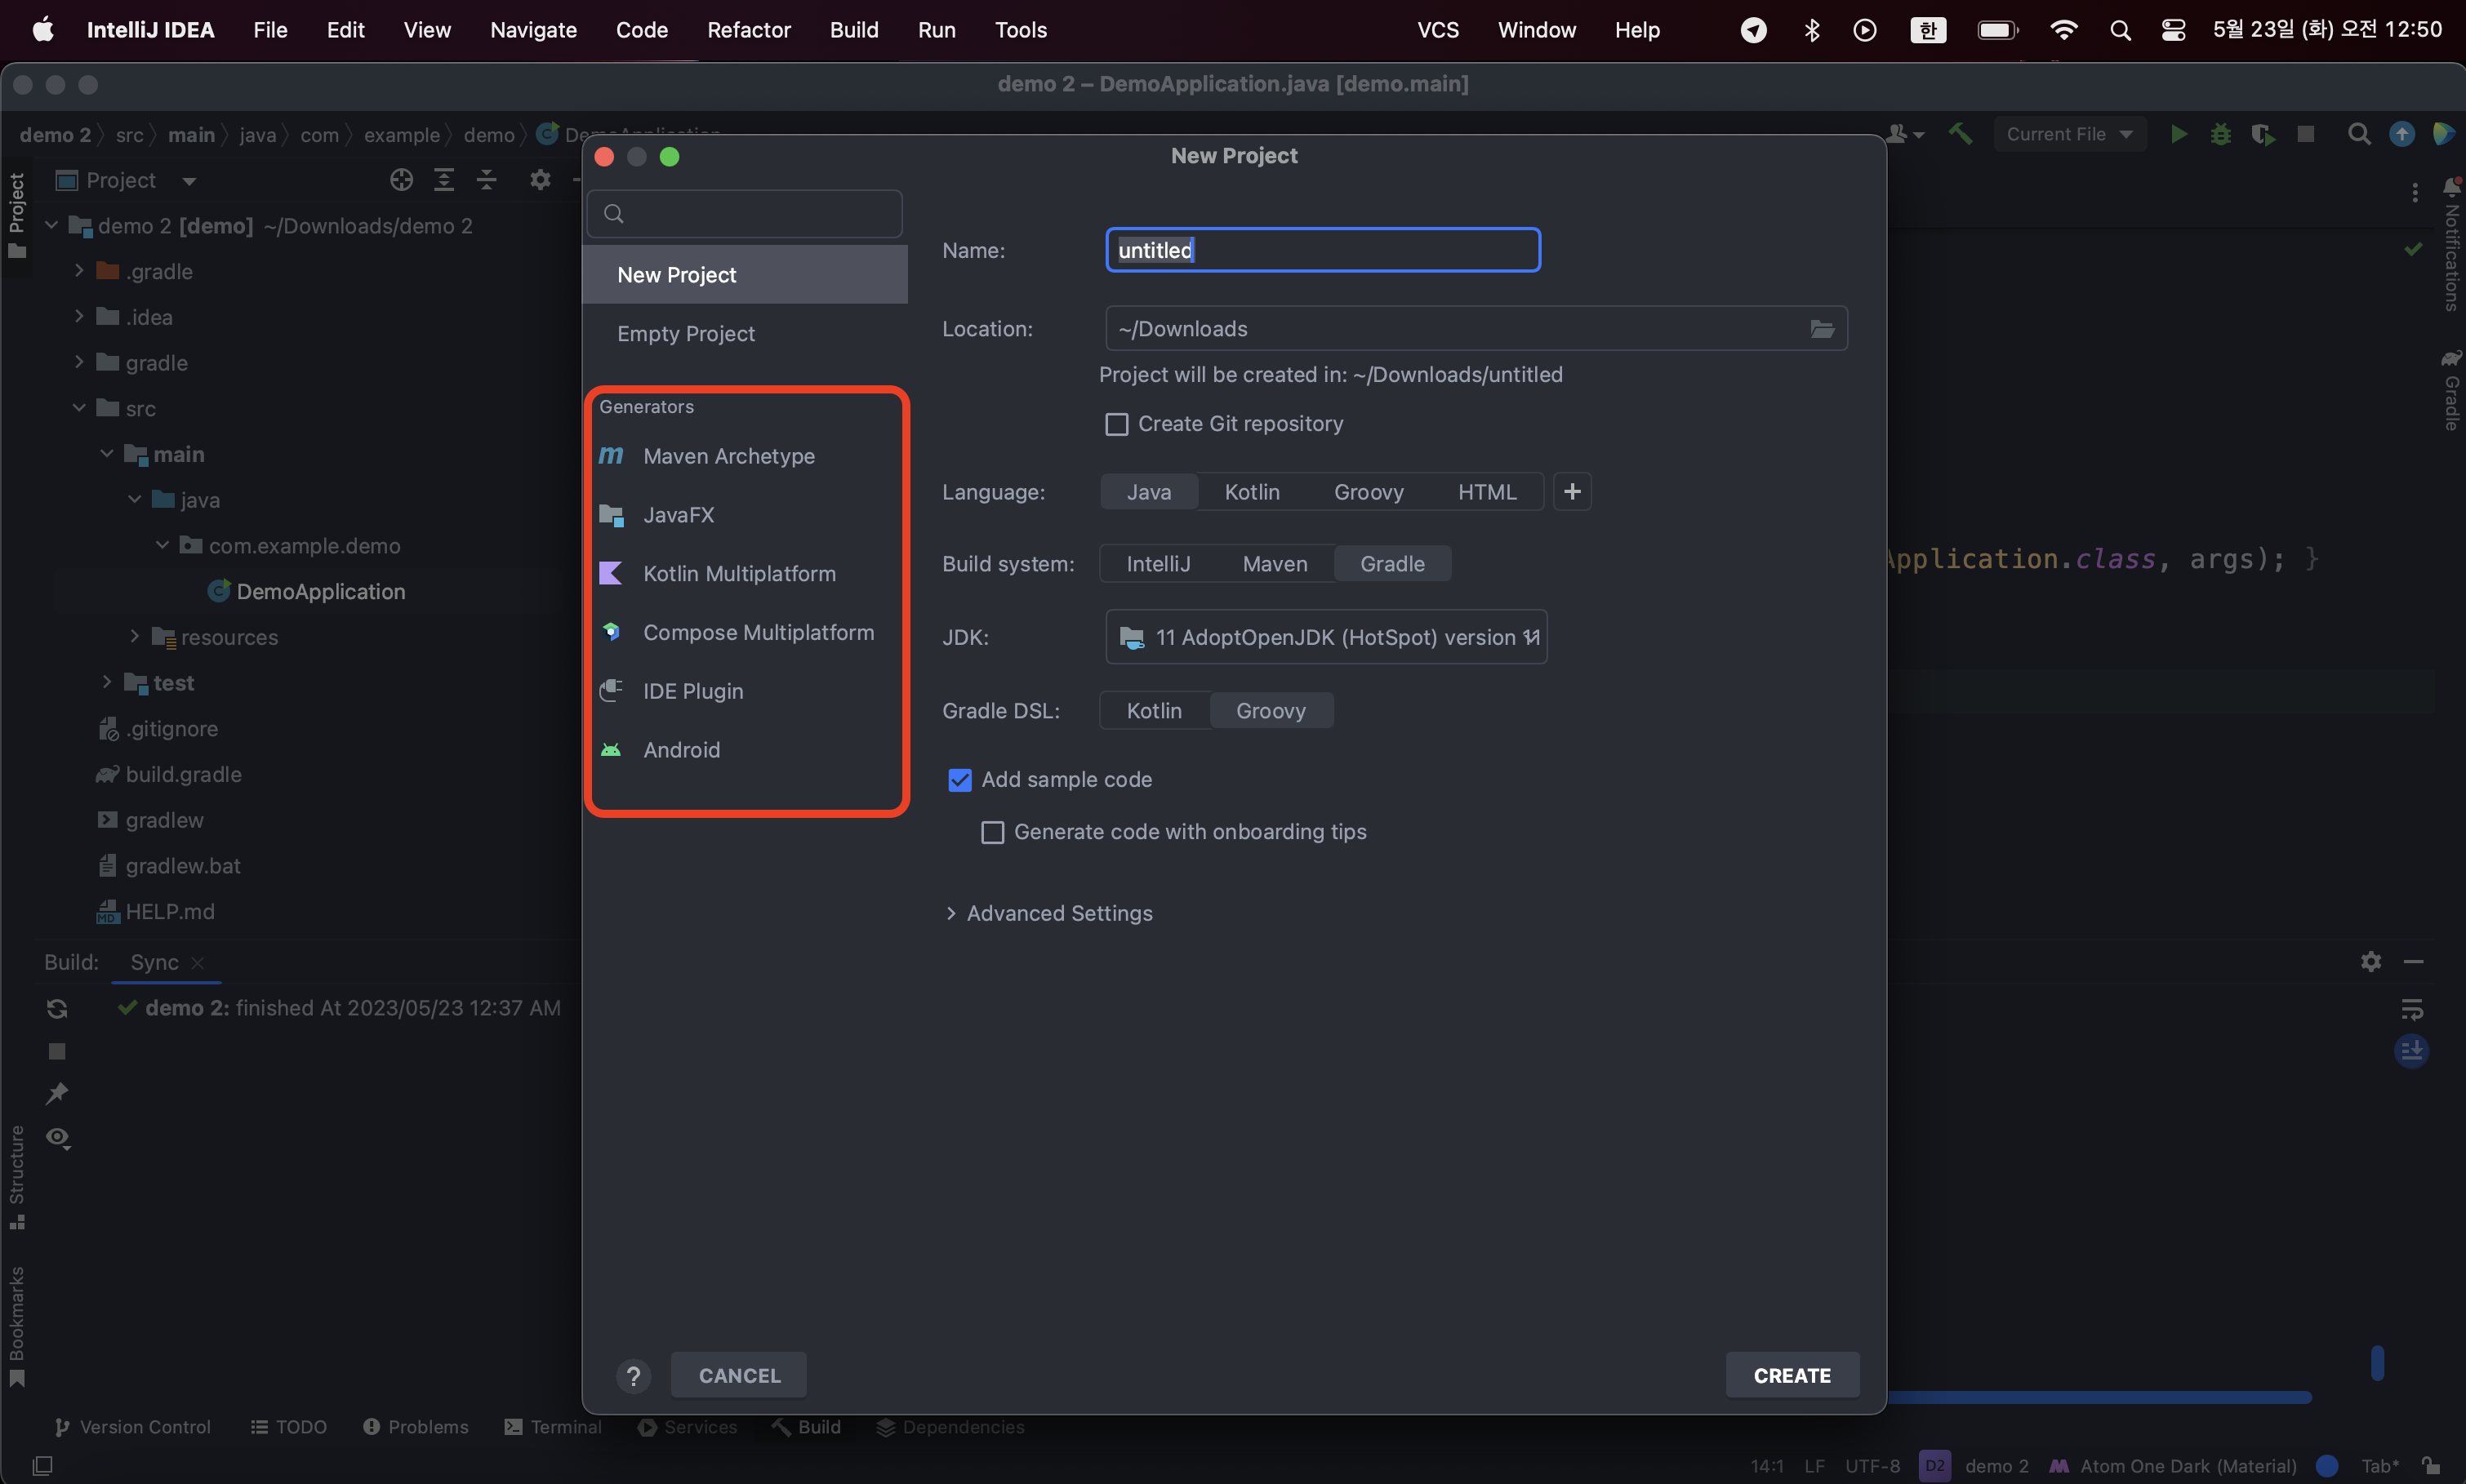Click the CREATE button
The width and height of the screenshot is (2466, 1484).
(1792, 1376)
